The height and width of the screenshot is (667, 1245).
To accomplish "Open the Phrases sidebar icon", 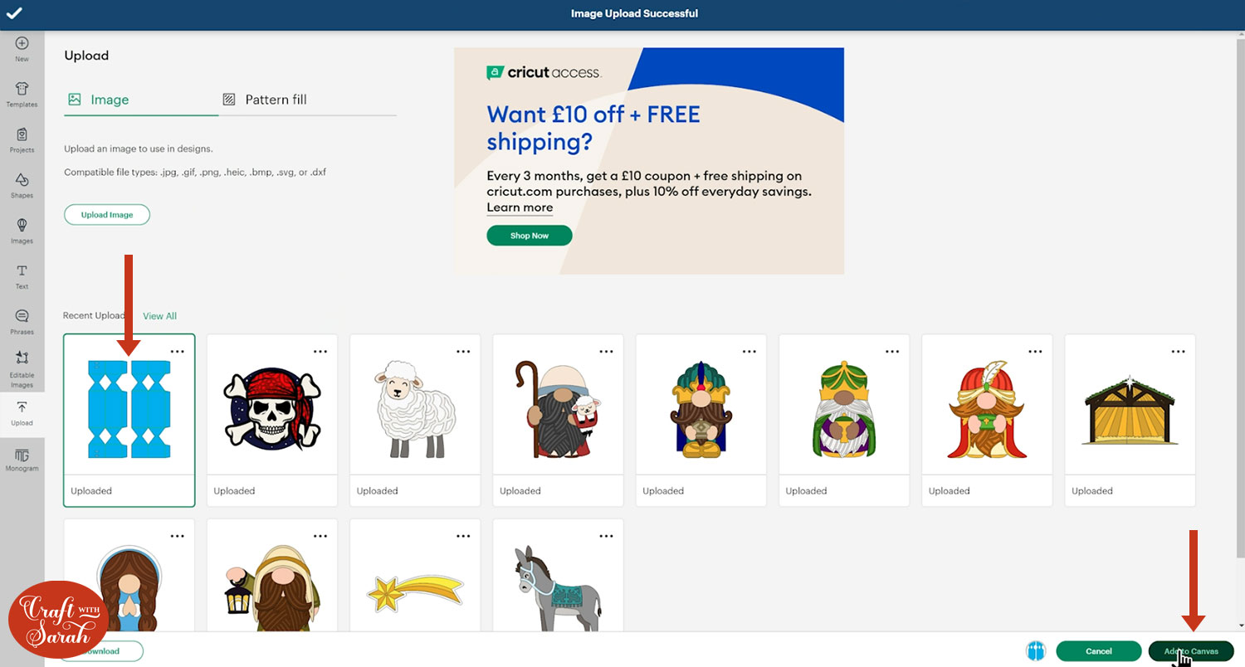I will [x=22, y=316].
